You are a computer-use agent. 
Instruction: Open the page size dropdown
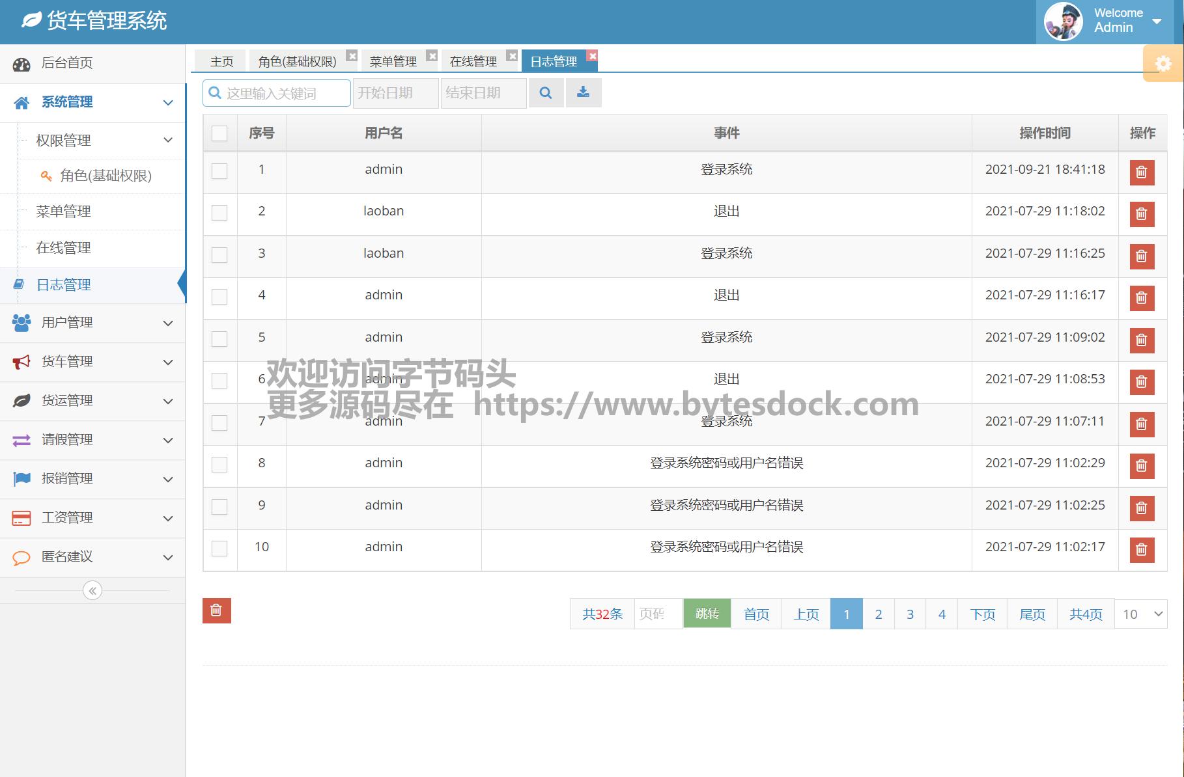[x=1141, y=614]
